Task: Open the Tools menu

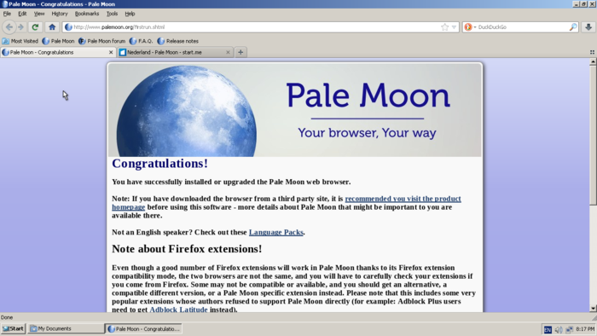Action: [112, 14]
